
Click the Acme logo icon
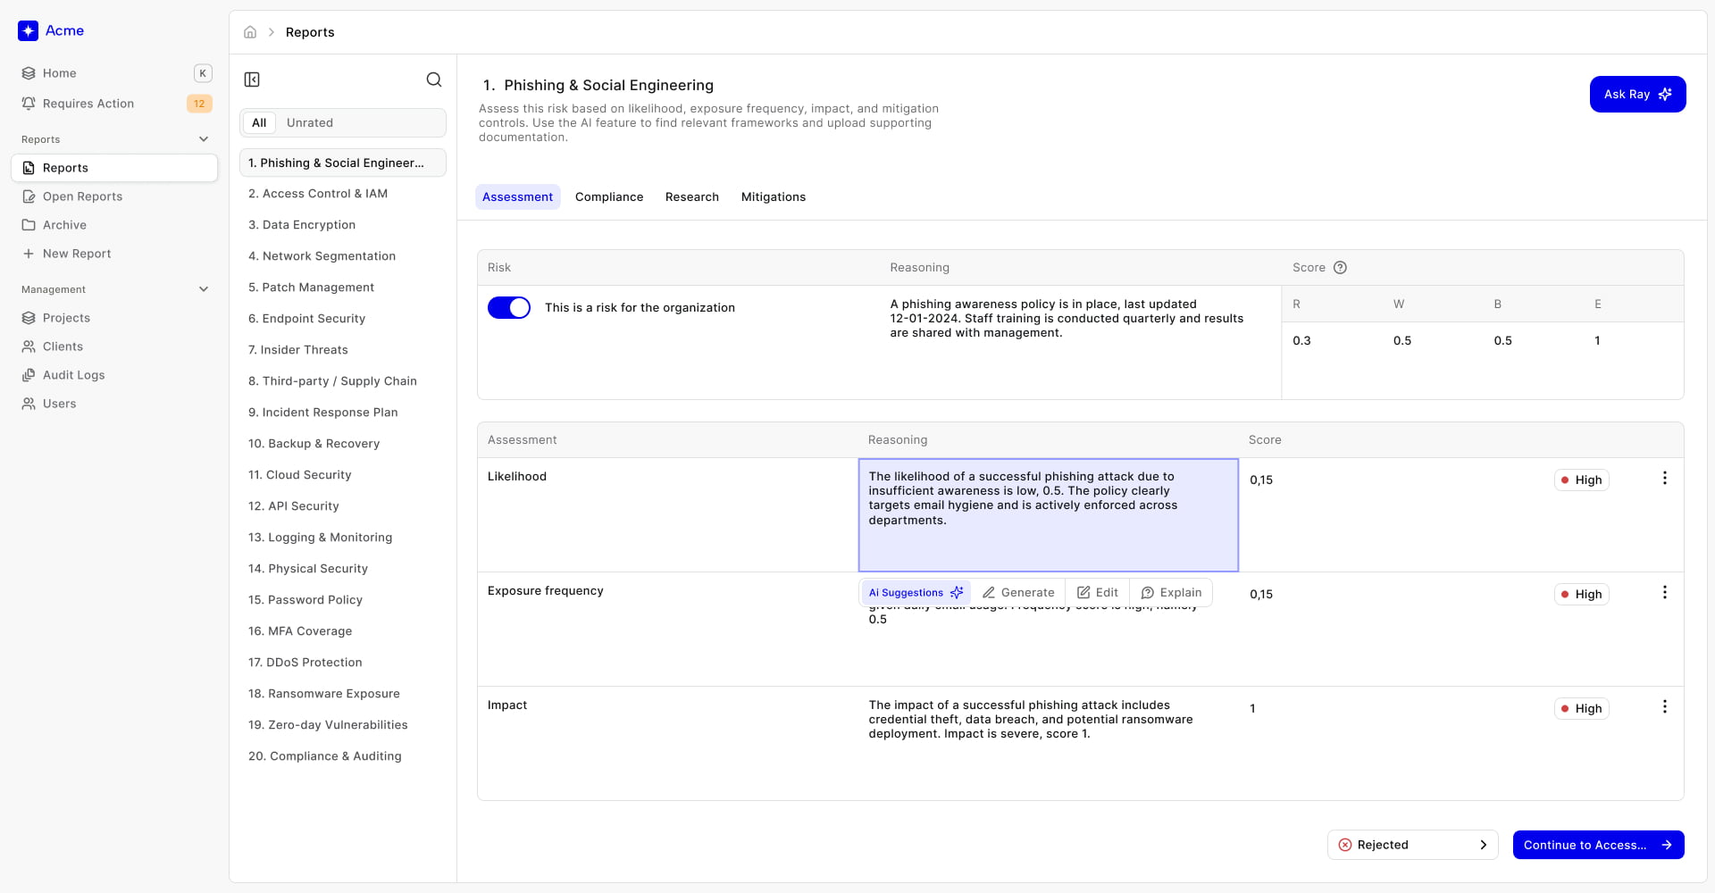(x=28, y=30)
